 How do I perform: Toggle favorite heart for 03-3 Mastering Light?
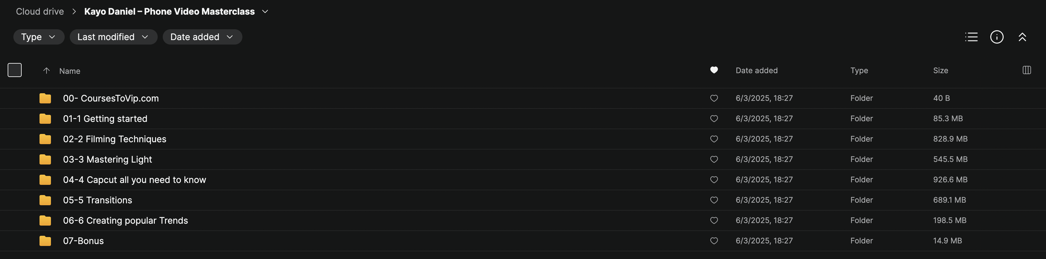(714, 159)
